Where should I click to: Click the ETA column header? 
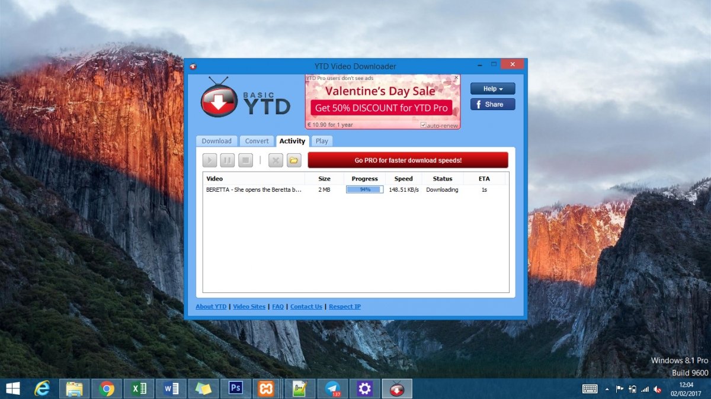click(x=484, y=178)
